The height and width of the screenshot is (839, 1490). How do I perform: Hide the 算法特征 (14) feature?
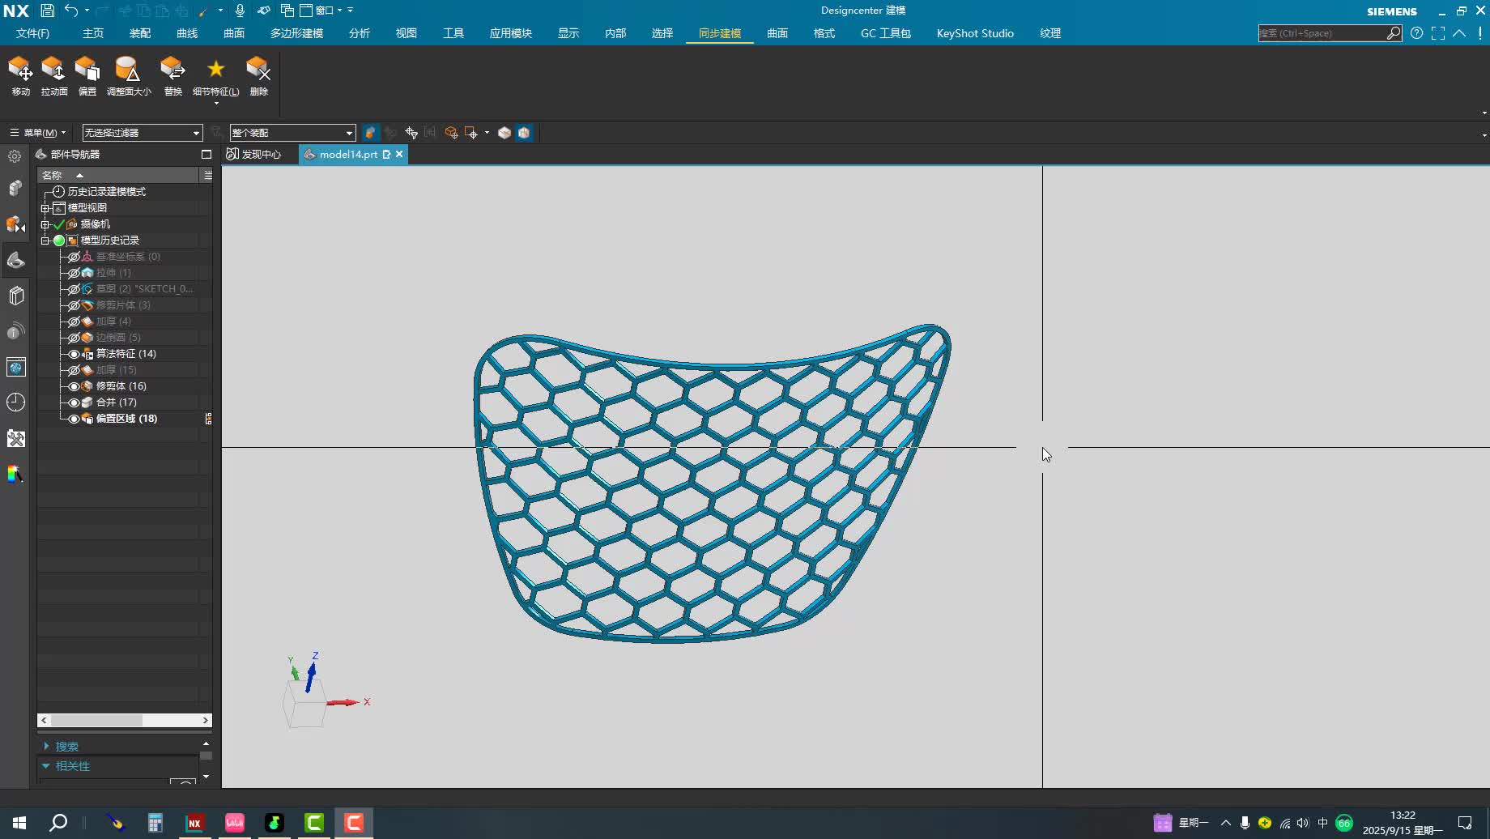point(74,354)
